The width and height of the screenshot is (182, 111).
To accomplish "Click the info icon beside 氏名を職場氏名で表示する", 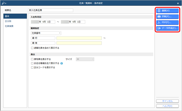I will [x=62, y=63].
